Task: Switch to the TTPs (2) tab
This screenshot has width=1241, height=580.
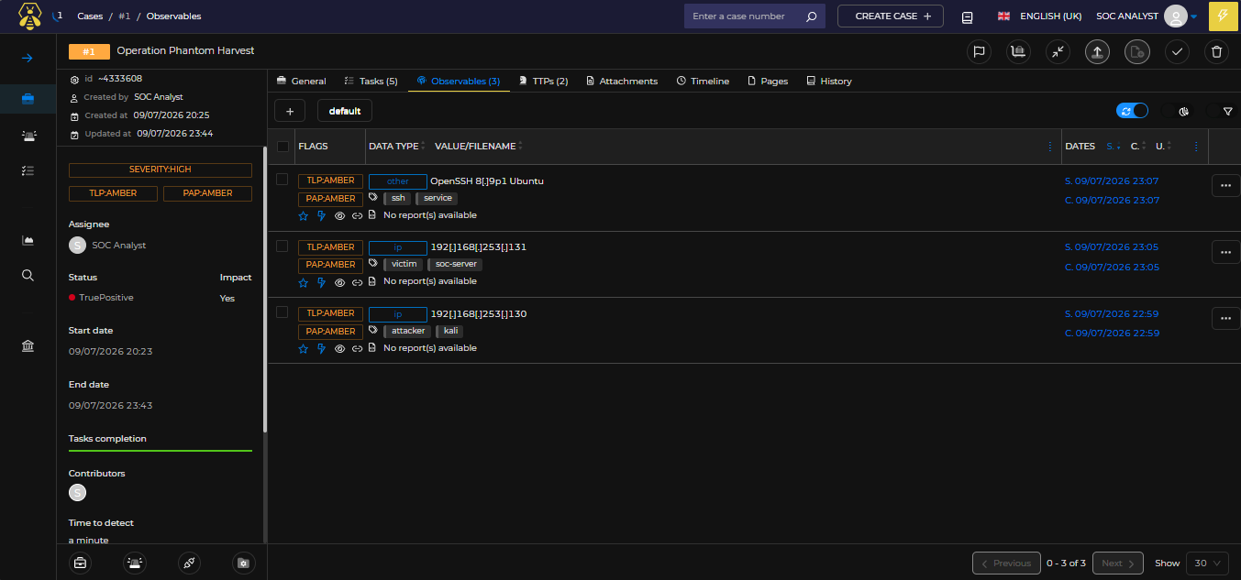Action: tap(543, 81)
